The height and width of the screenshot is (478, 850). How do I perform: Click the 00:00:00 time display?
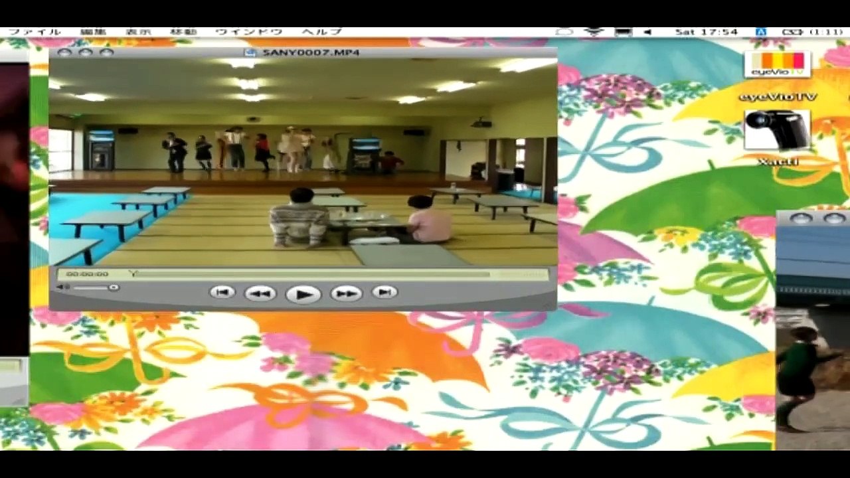(87, 274)
